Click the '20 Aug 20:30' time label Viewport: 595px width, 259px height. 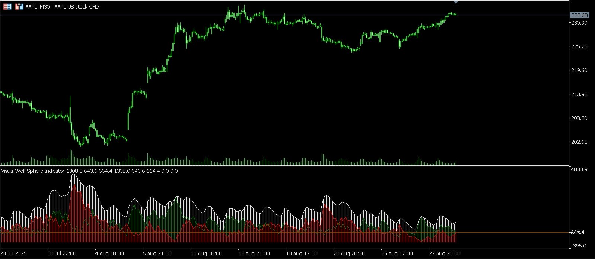349,253
